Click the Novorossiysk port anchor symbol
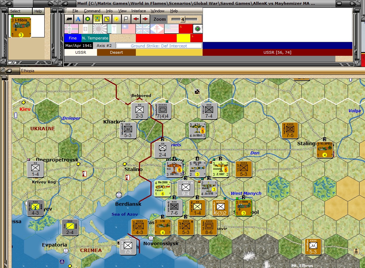Viewport: 365px width, 268px height. 151,238
